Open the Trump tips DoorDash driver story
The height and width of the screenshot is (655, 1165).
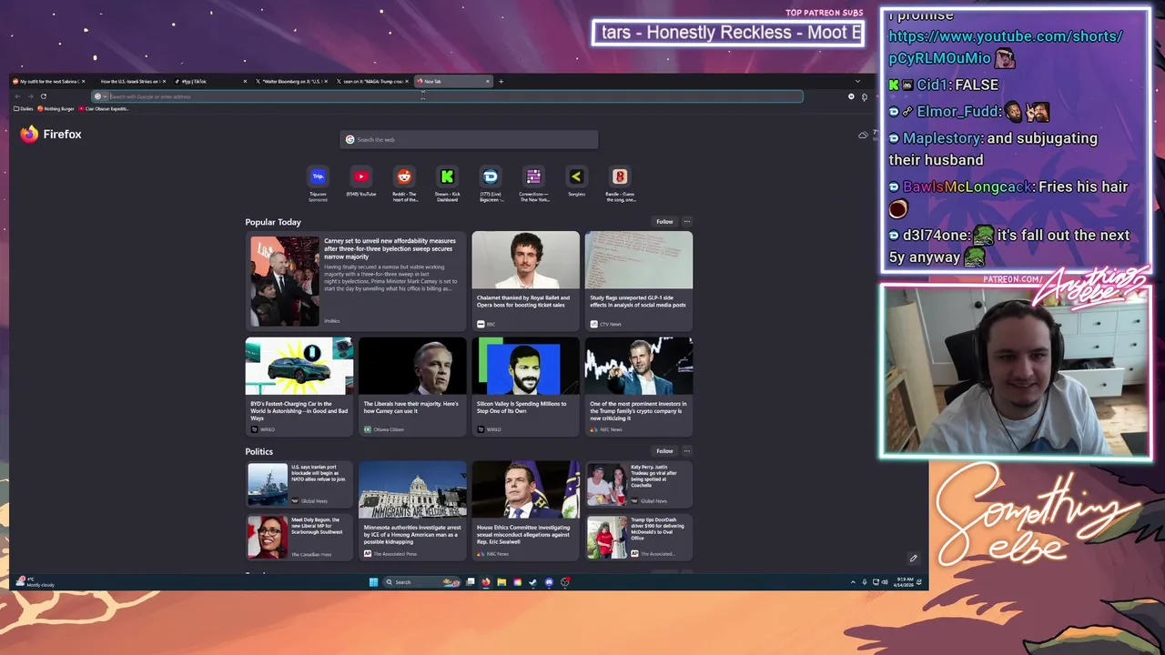pyautogui.click(x=638, y=537)
